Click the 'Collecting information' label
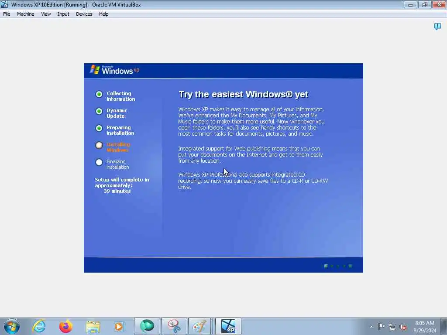The width and height of the screenshot is (447, 335). pos(121,96)
